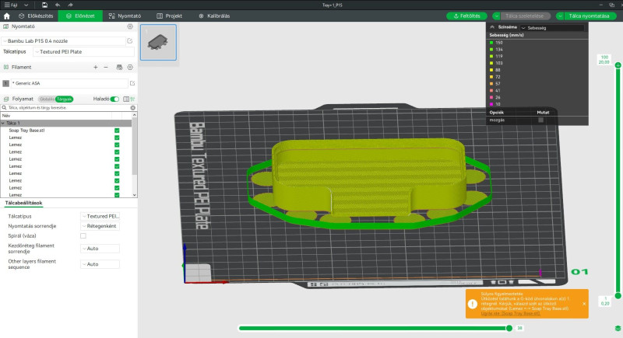Switch to the Nyomtató tab
The width and height of the screenshot is (623, 338).
coord(125,16)
